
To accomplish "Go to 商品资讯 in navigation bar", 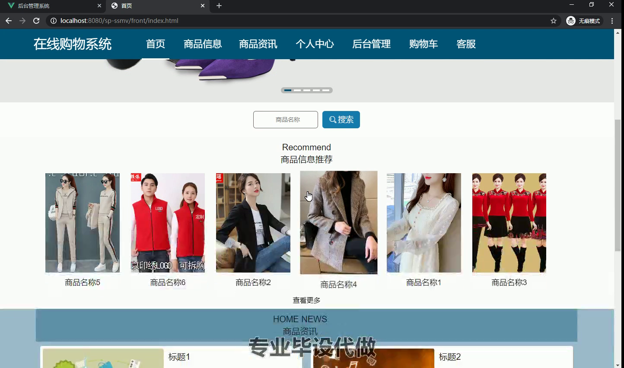I will point(258,44).
